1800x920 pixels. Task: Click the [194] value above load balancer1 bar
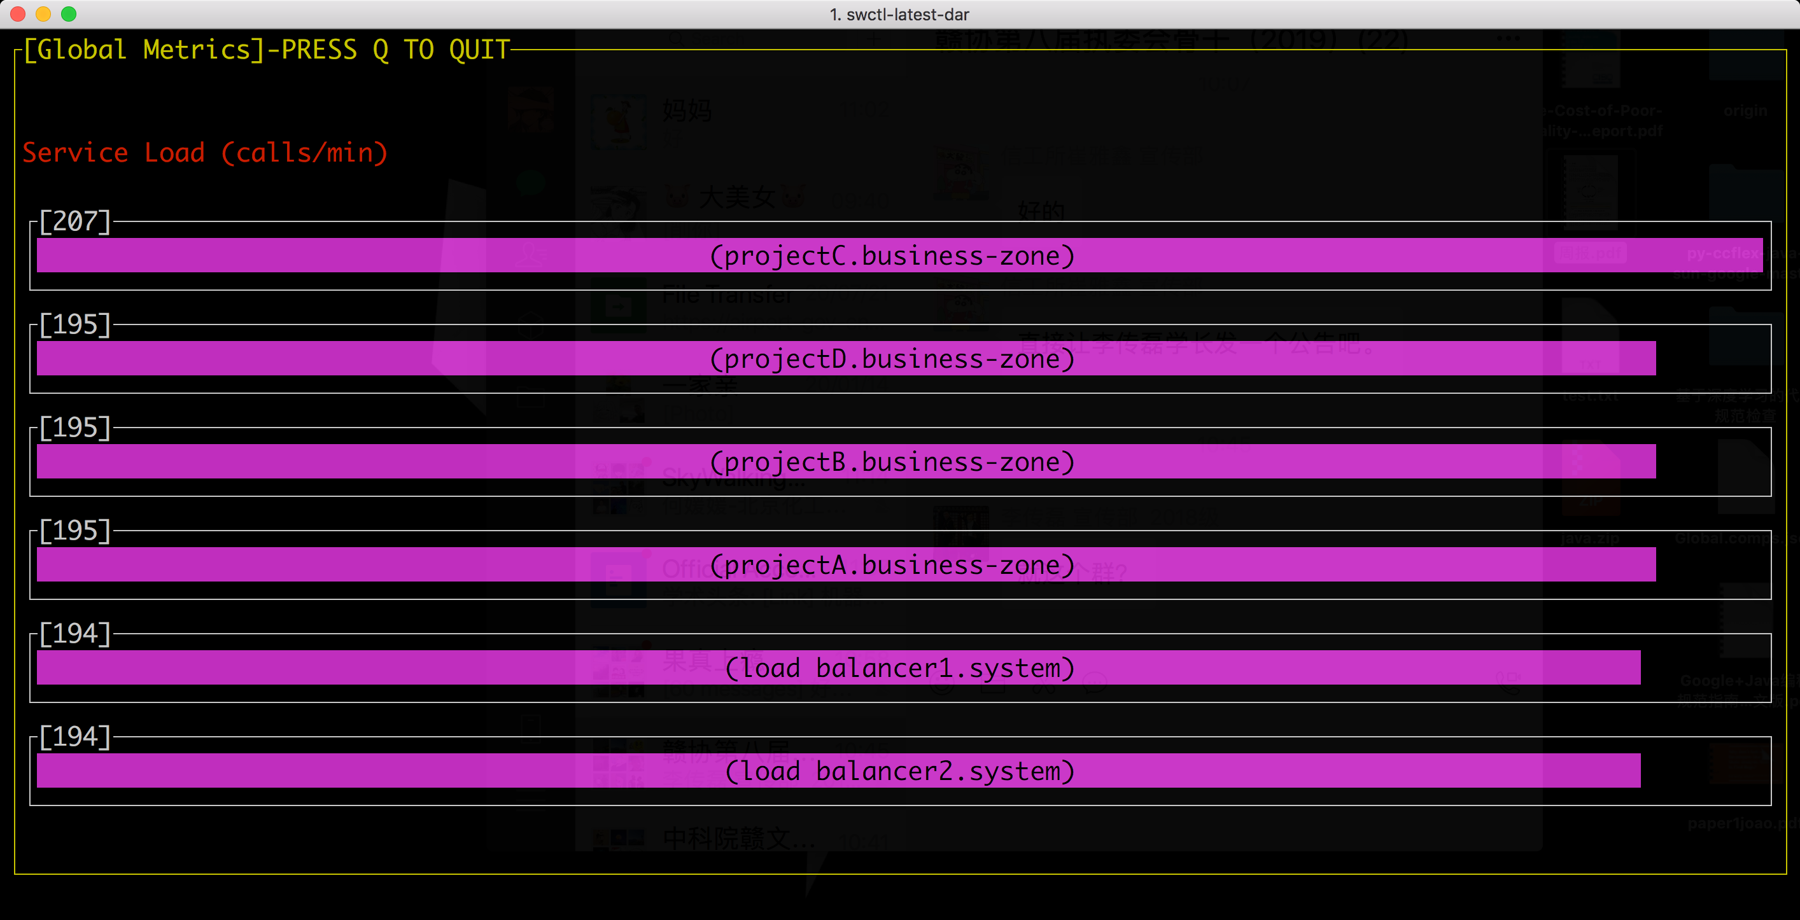click(74, 634)
